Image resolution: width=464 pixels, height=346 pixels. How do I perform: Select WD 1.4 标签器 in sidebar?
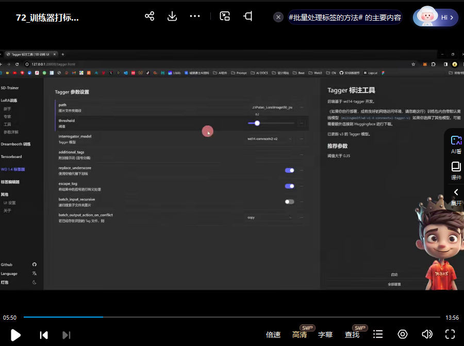(x=13, y=169)
